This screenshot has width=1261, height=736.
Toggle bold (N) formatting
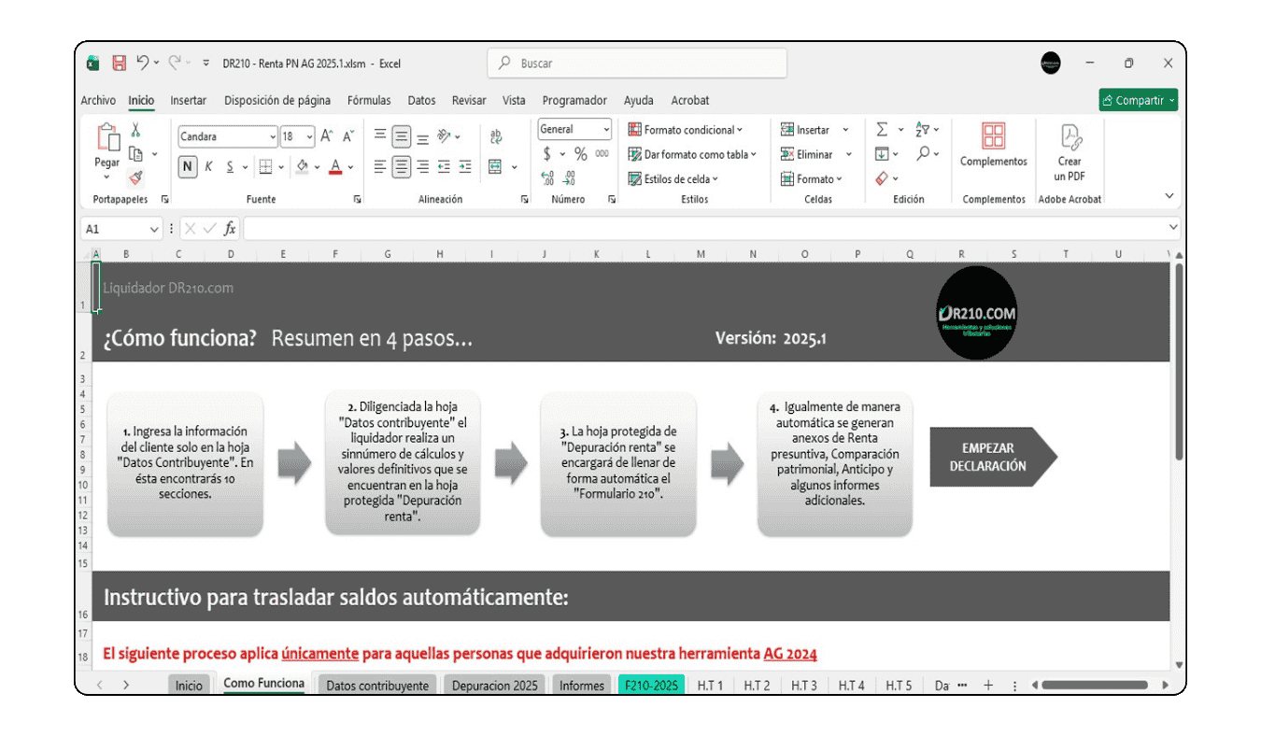tap(188, 166)
